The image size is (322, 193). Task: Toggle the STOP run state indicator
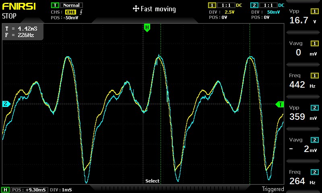[x=9, y=16]
